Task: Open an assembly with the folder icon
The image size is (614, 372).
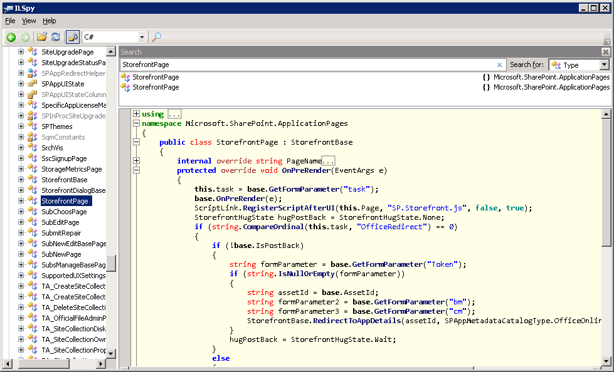Action: click(x=42, y=37)
